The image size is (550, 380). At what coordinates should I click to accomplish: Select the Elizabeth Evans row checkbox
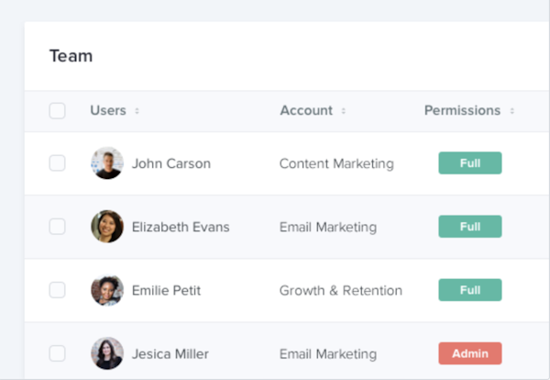pos(57,227)
